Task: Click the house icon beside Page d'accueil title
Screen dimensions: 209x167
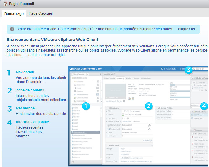Action: coord(5,4)
